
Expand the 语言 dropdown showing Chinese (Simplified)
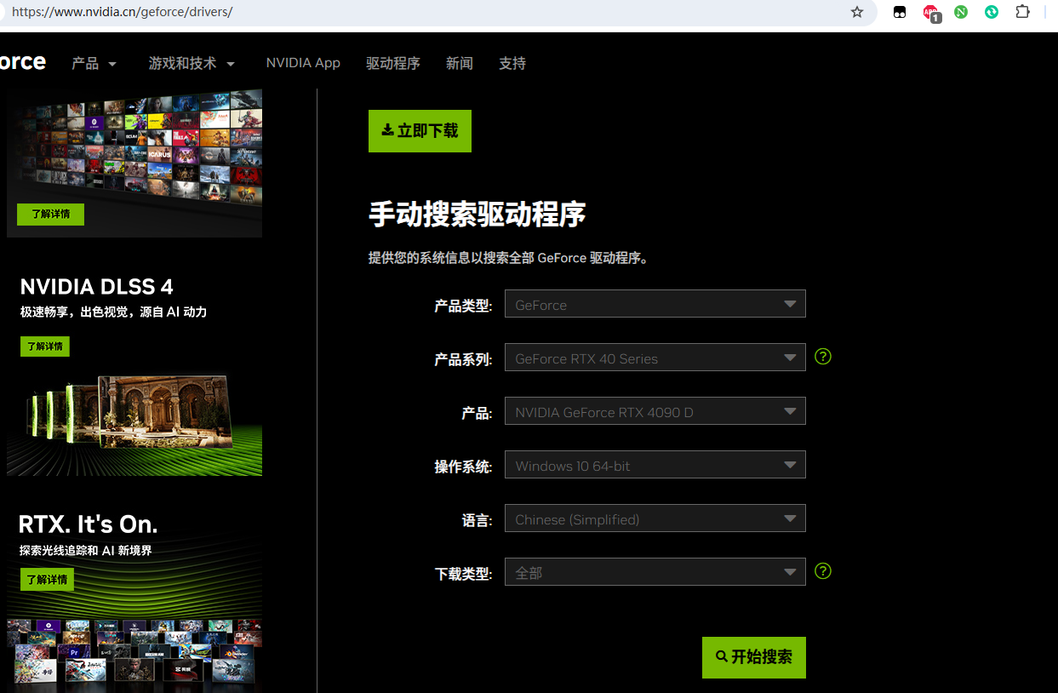pyautogui.click(x=655, y=518)
